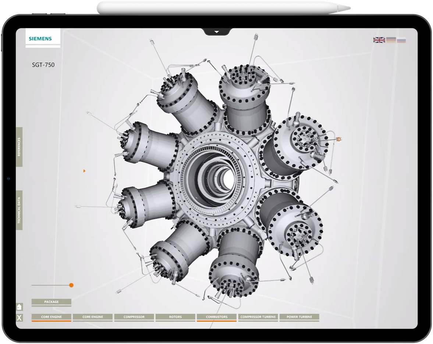Select the Power Turbine tab
Viewport: 433px width, 344px height.
299,316
